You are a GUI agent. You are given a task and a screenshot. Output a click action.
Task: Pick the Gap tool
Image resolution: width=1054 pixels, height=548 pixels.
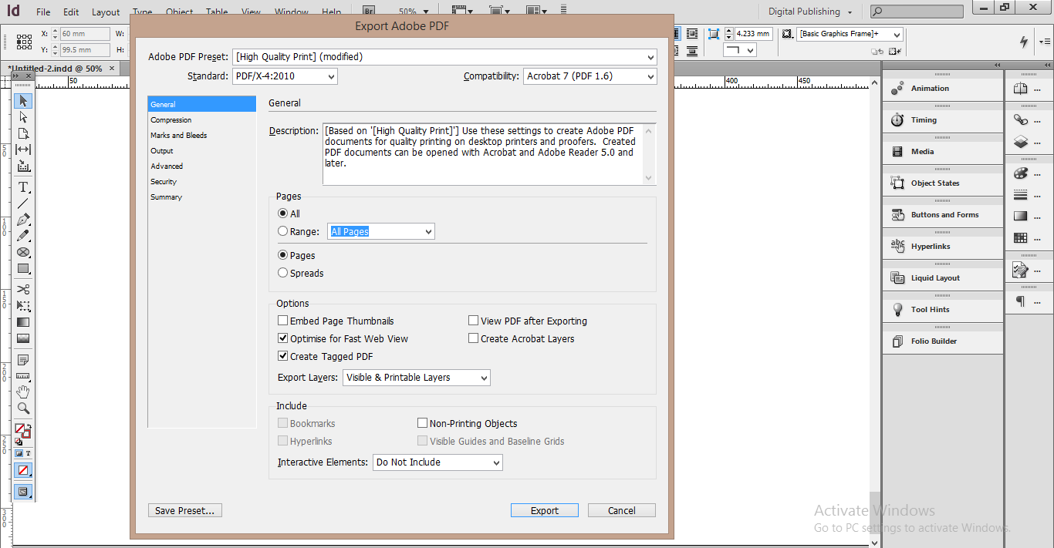pos(23,150)
